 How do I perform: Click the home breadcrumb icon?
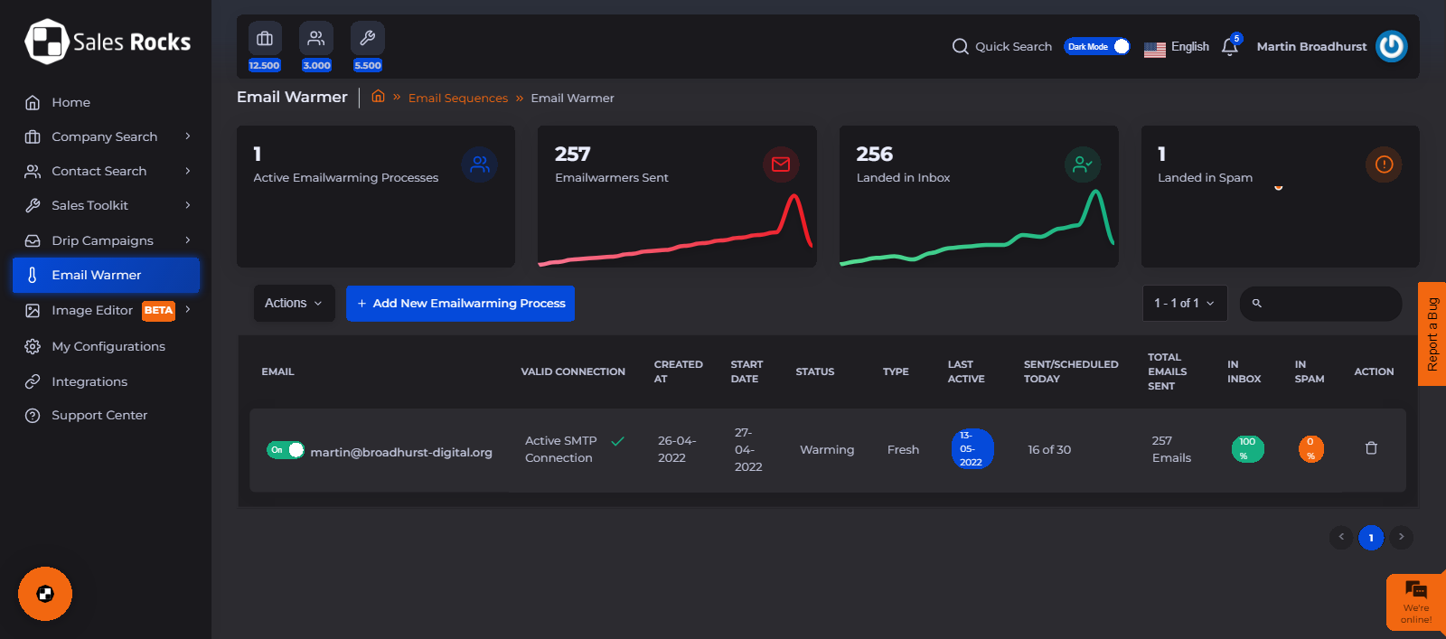point(378,97)
